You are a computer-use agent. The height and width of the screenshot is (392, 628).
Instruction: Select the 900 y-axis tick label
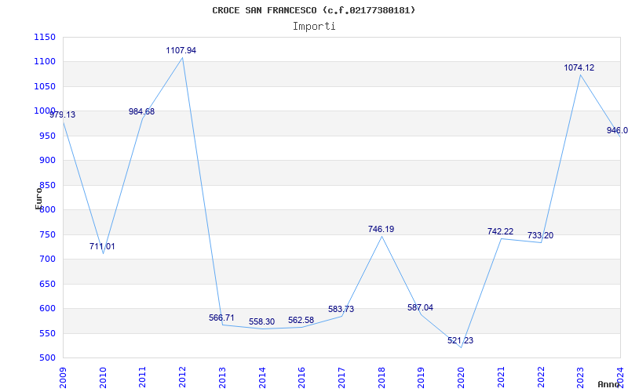48,161
